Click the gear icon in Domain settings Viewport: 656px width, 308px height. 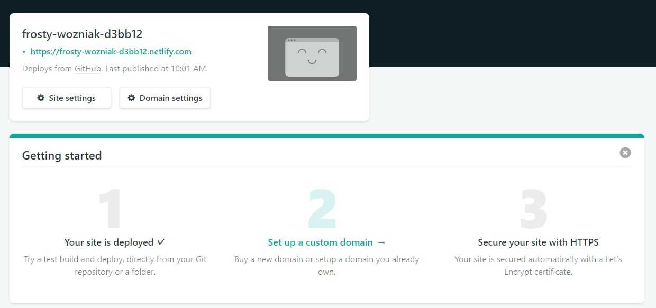pos(131,98)
